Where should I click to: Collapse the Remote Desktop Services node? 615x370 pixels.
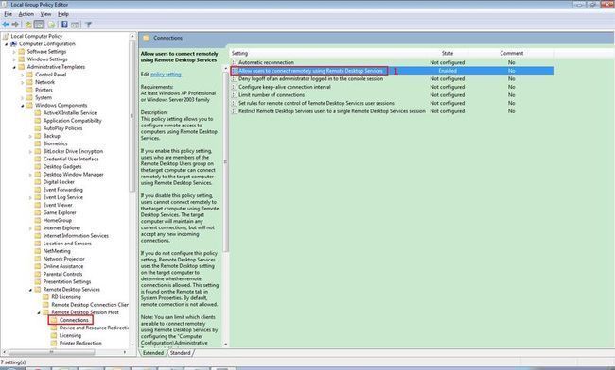(30, 290)
